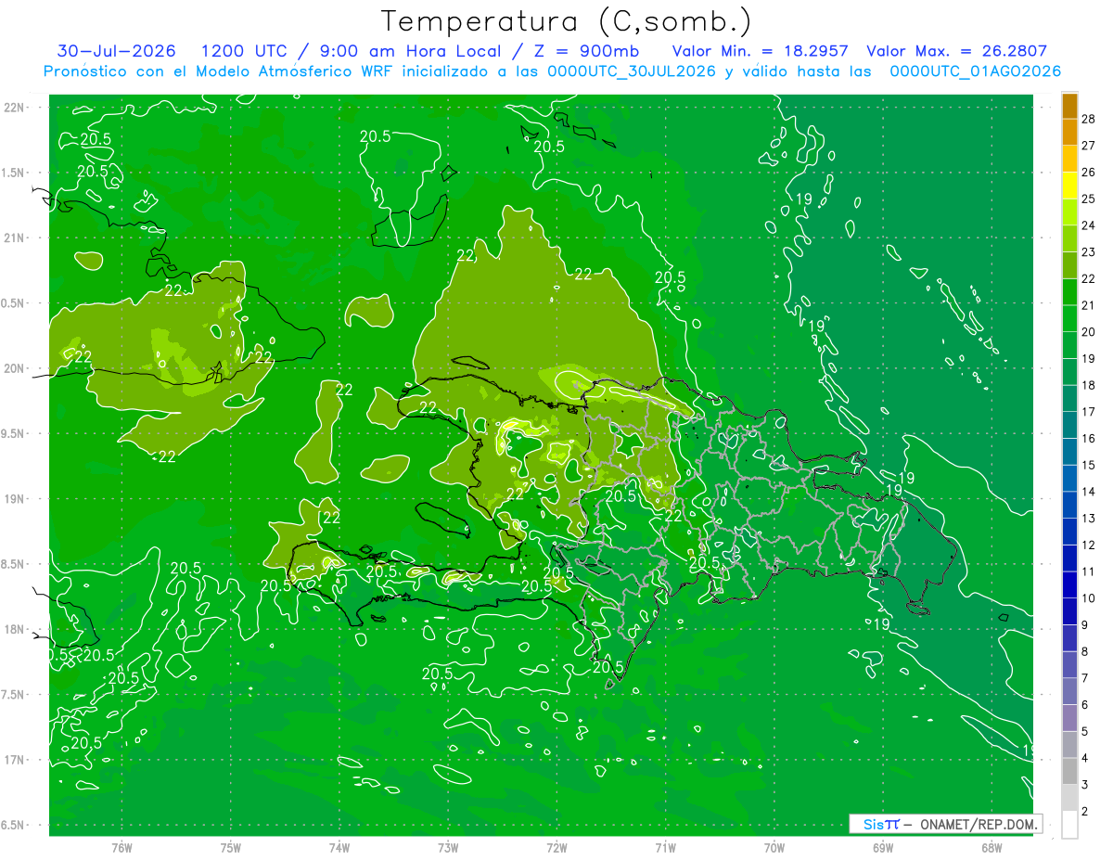This screenshot has width=1113, height=860.
Task: Click the "Temperatura (C,somb.)" chart title
Action: (567, 22)
